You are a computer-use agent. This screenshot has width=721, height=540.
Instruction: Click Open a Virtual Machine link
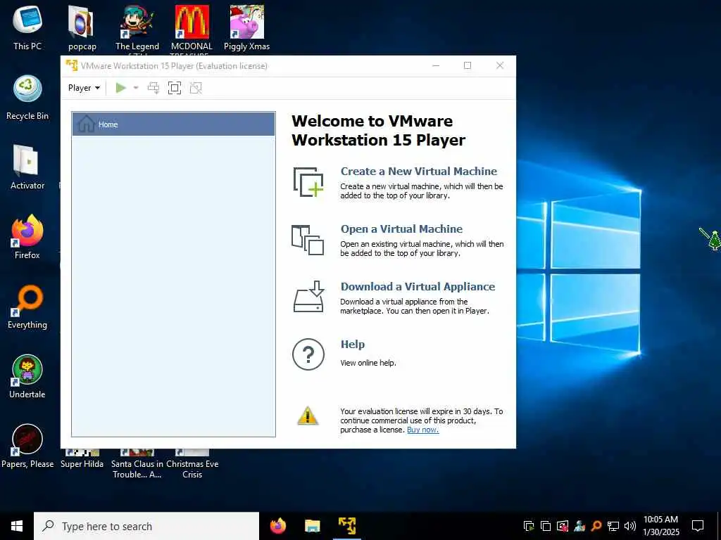click(401, 229)
